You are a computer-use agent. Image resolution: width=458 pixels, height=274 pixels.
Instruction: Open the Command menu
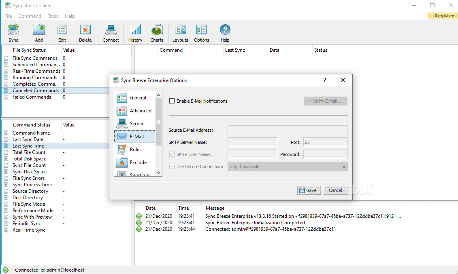[30, 16]
